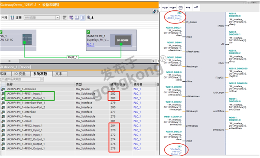This screenshot has width=260, height=158.
Task: Click hardware identifier 284 of RFID2_Input_1 row
Action: tap(113, 125)
